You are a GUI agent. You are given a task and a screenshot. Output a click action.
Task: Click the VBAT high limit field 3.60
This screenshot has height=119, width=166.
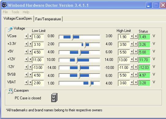(124, 83)
